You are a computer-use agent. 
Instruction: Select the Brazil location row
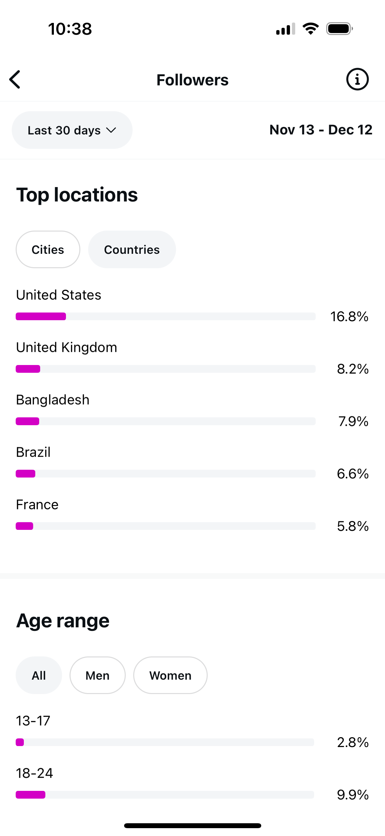[192, 462]
